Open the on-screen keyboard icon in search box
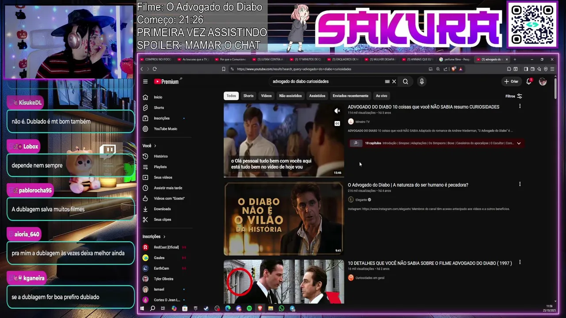 tap(387, 81)
